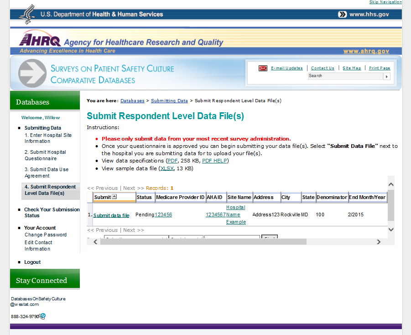Open the E-mail Updates link

287,68
